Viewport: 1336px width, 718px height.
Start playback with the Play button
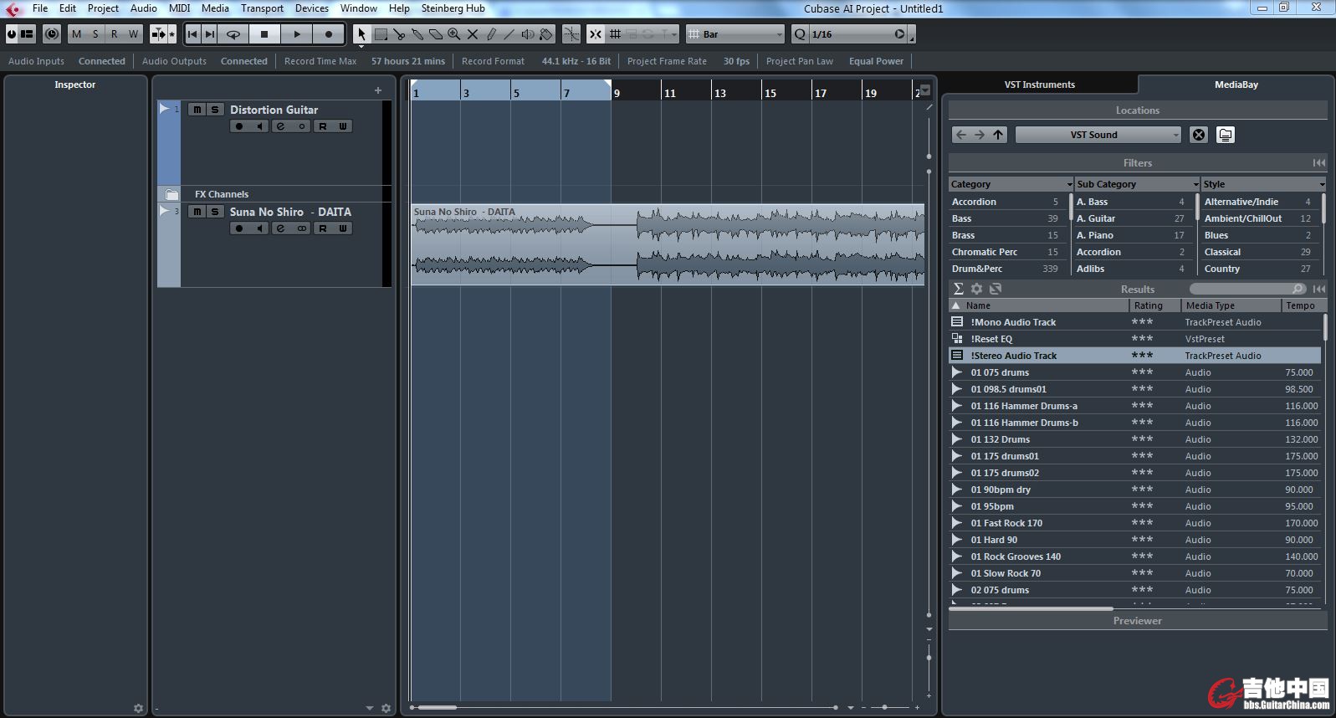point(296,34)
